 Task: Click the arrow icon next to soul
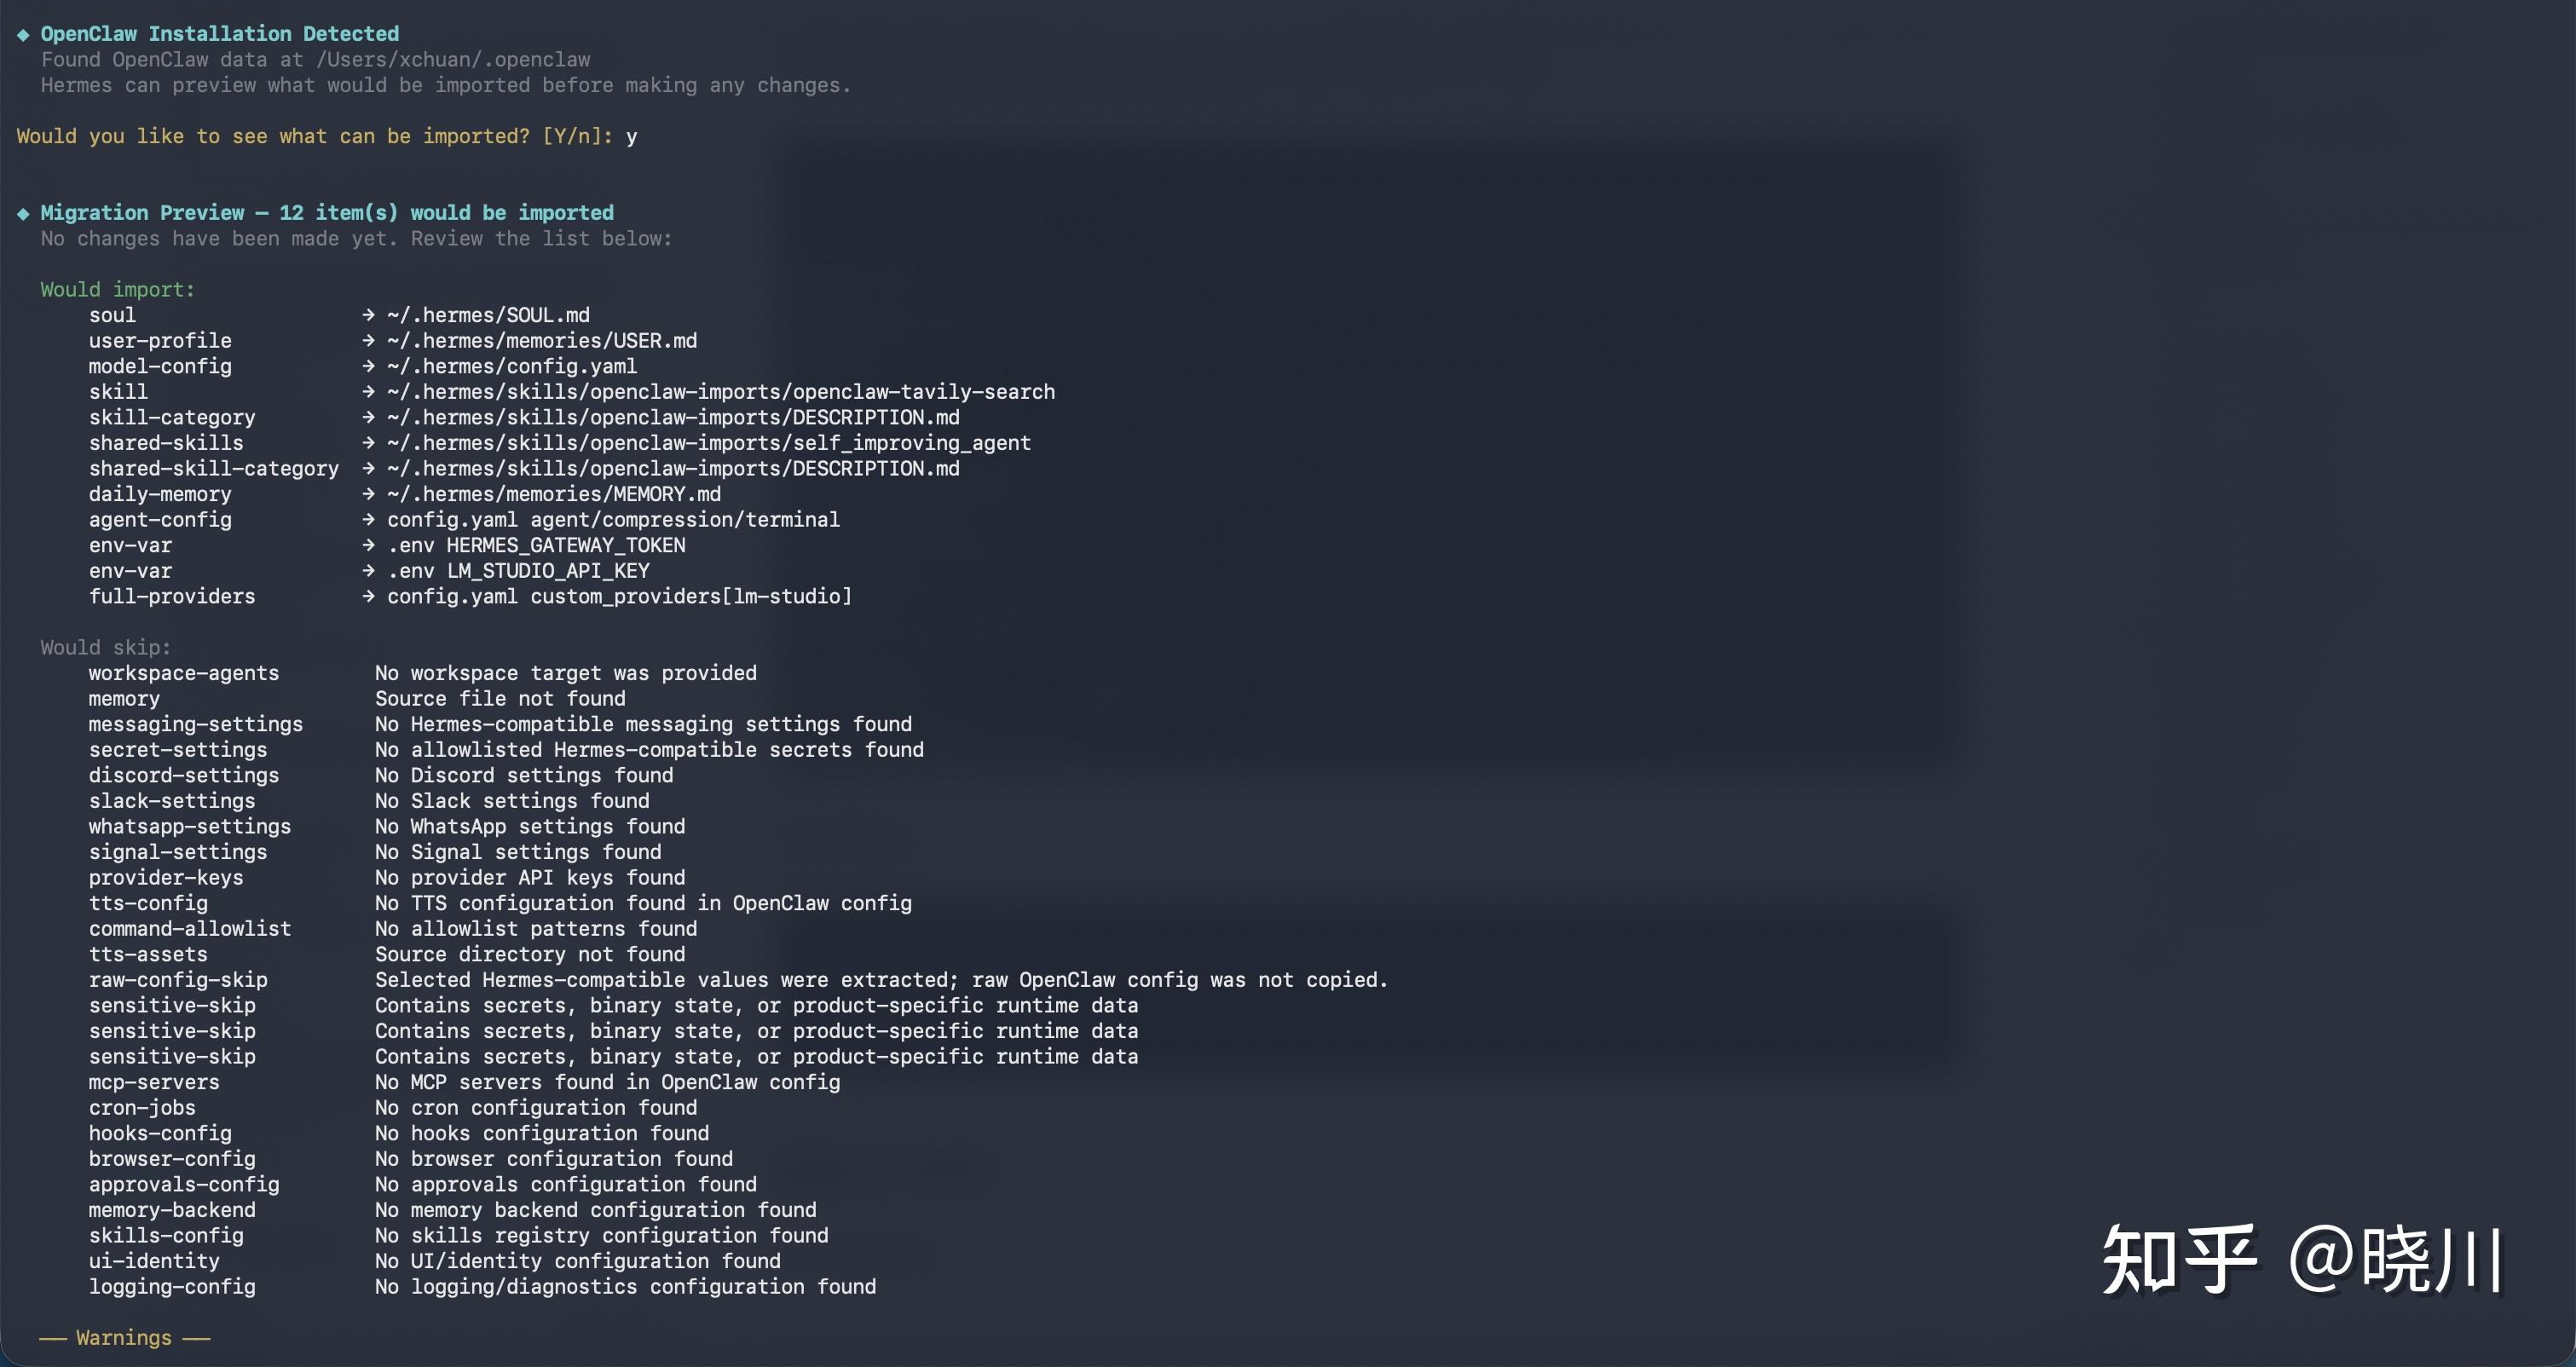point(368,315)
